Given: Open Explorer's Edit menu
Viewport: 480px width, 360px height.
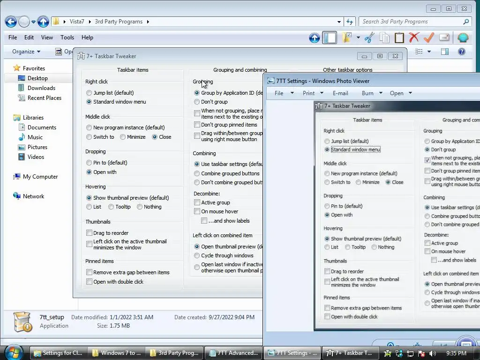Looking at the screenshot, I should pyautogui.click(x=29, y=37).
